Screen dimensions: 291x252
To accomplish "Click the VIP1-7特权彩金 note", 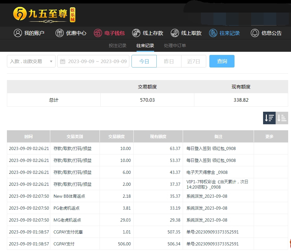I will 217,184.
